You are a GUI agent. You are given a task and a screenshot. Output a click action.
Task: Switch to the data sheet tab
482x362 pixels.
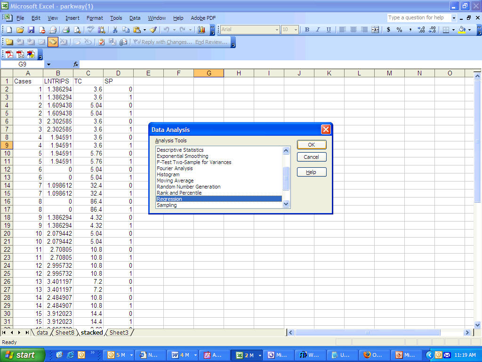tap(42, 332)
